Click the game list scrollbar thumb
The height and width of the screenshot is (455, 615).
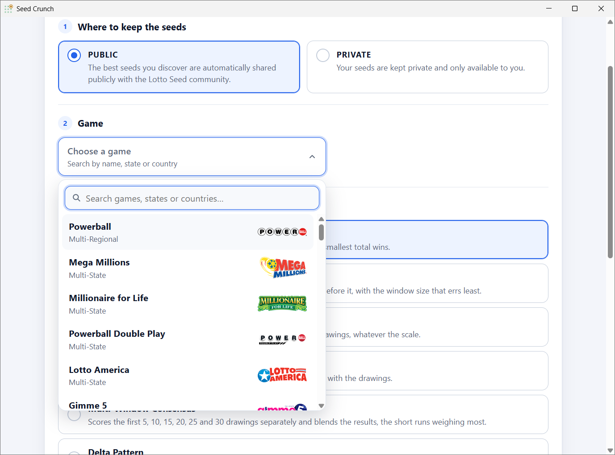pyautogui.click(x=321, y=232)
